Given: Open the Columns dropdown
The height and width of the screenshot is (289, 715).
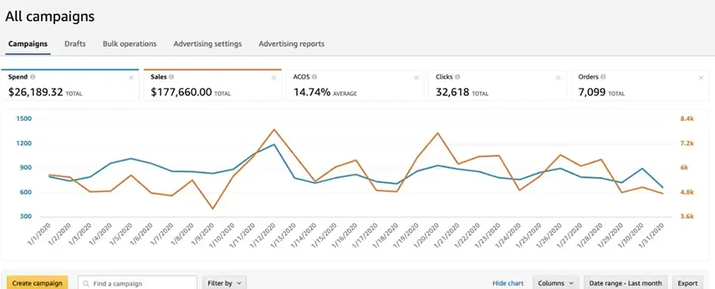Looking at the screenshot, I should tap(555, 283).
